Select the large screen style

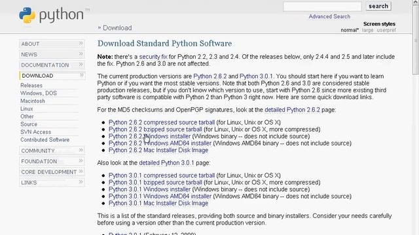pos(368,30)
